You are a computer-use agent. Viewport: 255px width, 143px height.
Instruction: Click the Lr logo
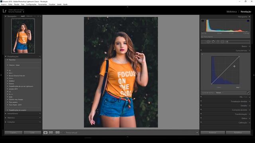[x=4, y=11]
